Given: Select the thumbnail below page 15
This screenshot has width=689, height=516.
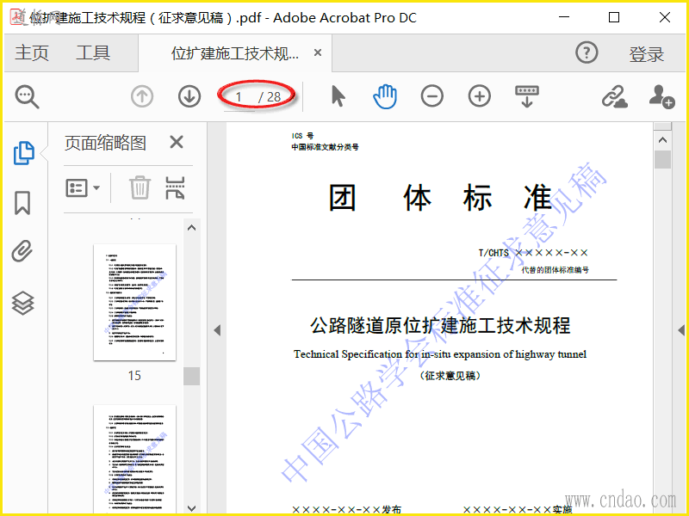Looking at the screenshot, I should coord(135,459).
